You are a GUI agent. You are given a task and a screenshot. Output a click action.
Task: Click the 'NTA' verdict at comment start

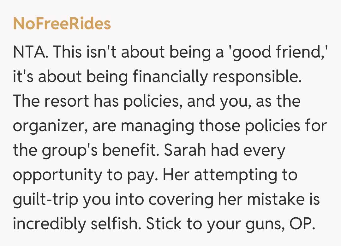click(30, 52)
